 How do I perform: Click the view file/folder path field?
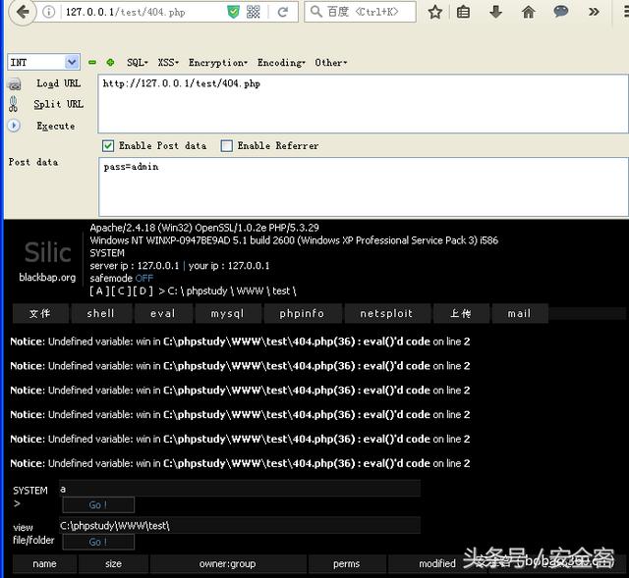pyautogui.click(x=240, y=525)
